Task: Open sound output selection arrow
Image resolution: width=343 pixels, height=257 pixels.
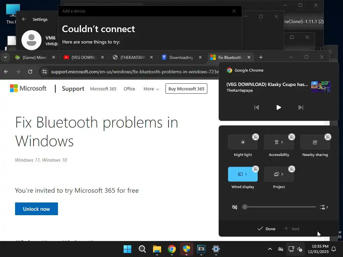Action: (324, 207)
